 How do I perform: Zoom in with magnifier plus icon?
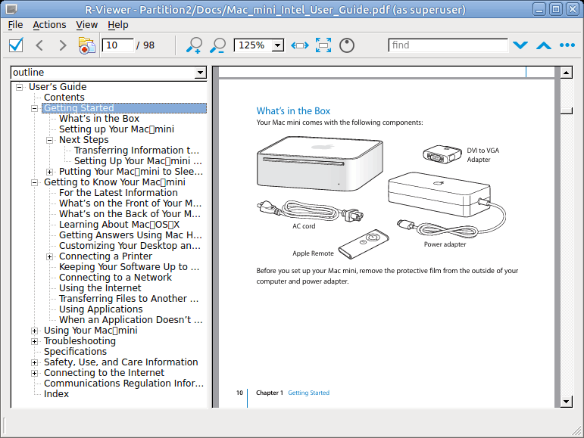194,45
